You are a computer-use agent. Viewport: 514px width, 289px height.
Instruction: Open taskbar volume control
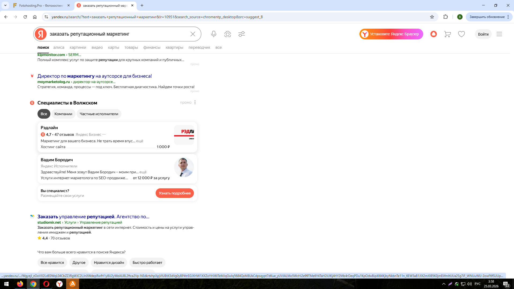pyautogui.click(x=470, y=284)
